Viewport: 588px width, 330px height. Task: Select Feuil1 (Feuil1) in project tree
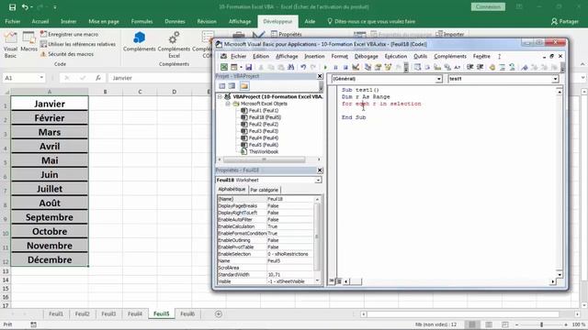(x=264, y=110)
